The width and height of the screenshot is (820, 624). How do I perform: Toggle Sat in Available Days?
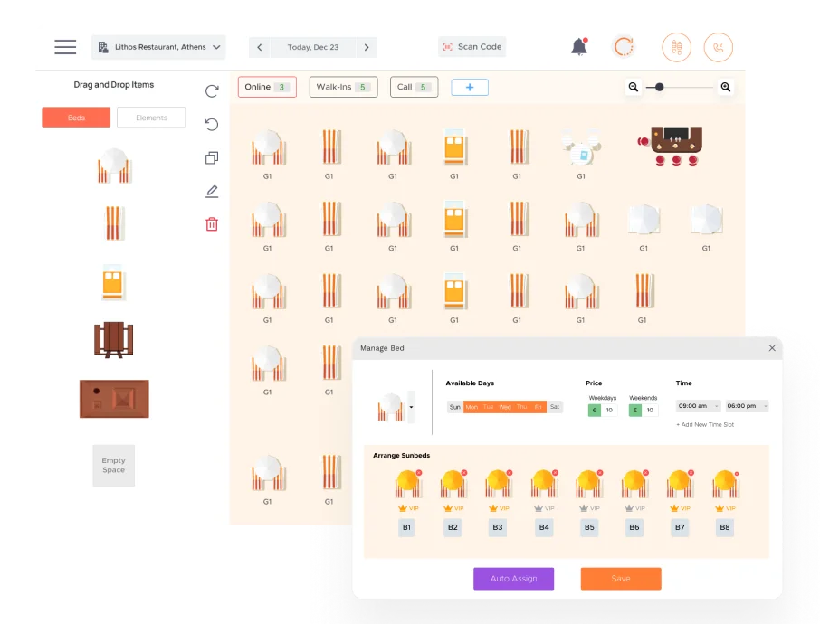(555, 407)
